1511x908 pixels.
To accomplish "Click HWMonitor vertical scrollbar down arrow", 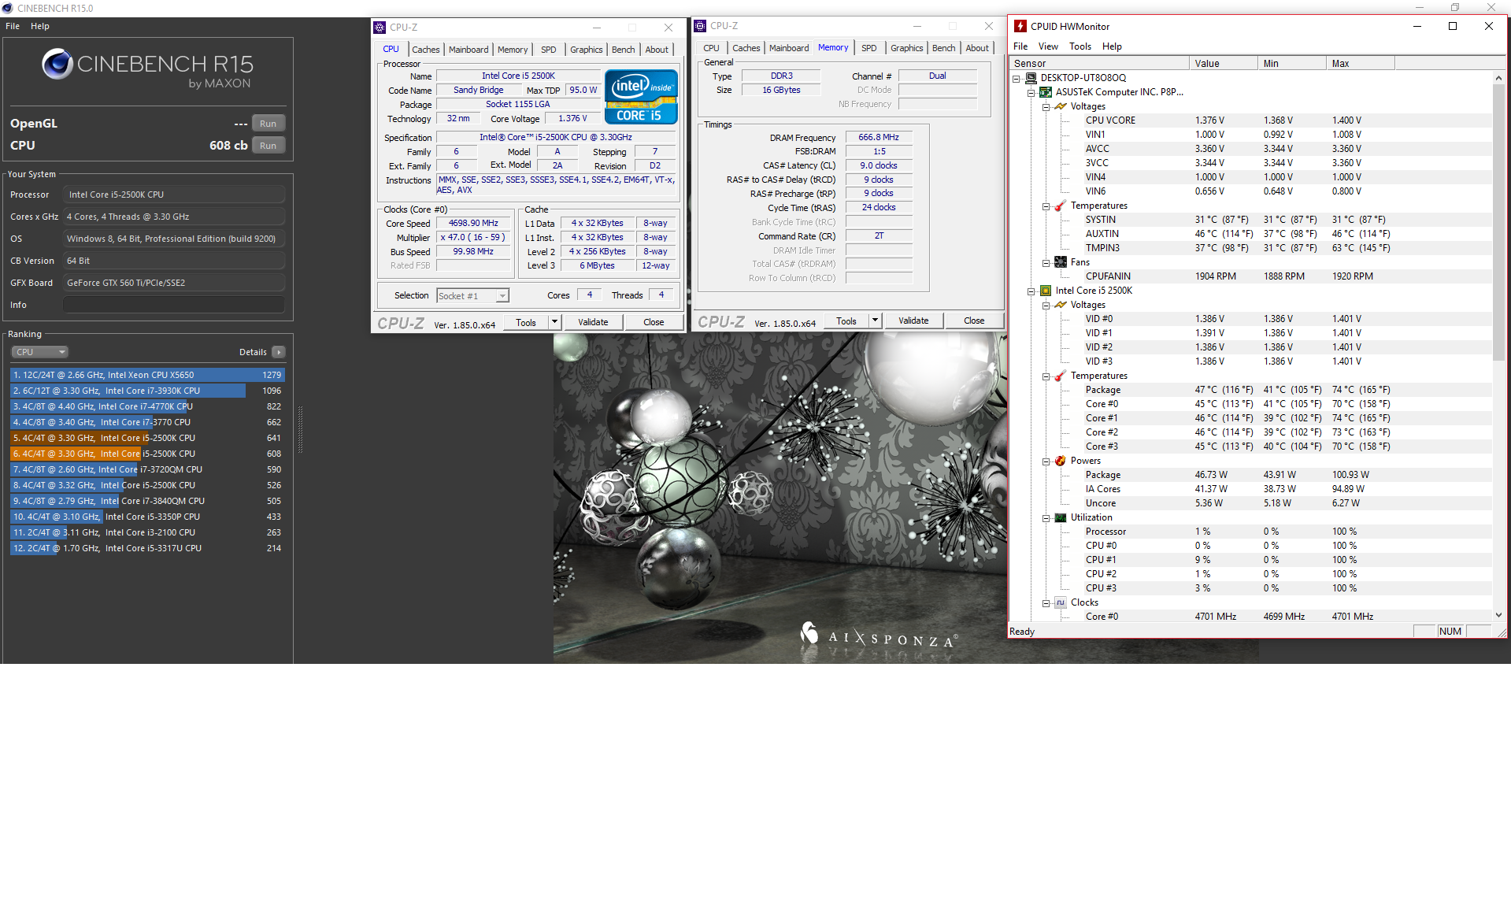I will point(1498,615).
